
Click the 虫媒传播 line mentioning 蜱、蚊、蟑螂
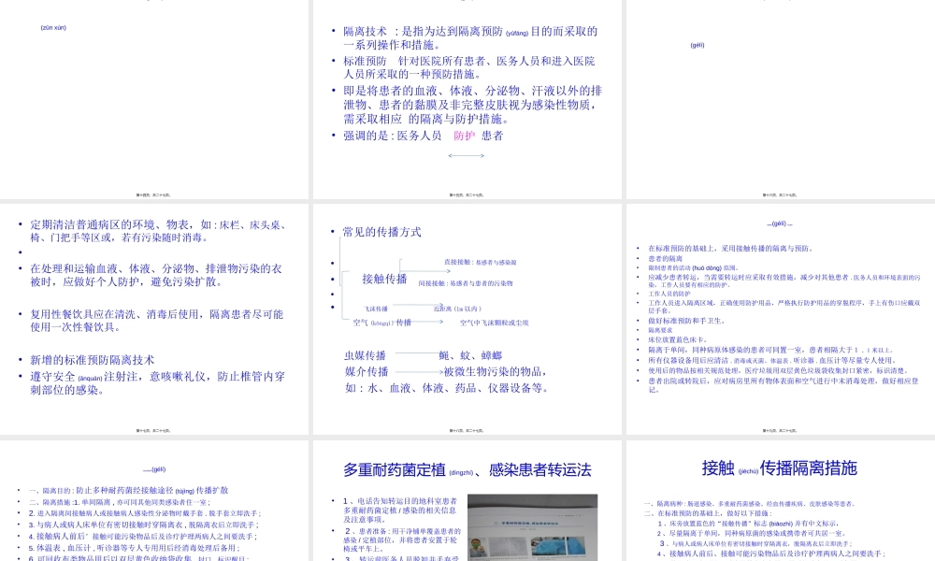(x=421, y=355)
